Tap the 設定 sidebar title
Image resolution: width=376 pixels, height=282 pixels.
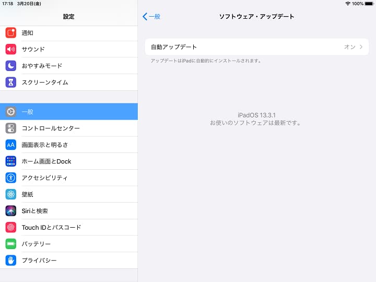click(x=69, y=17)
